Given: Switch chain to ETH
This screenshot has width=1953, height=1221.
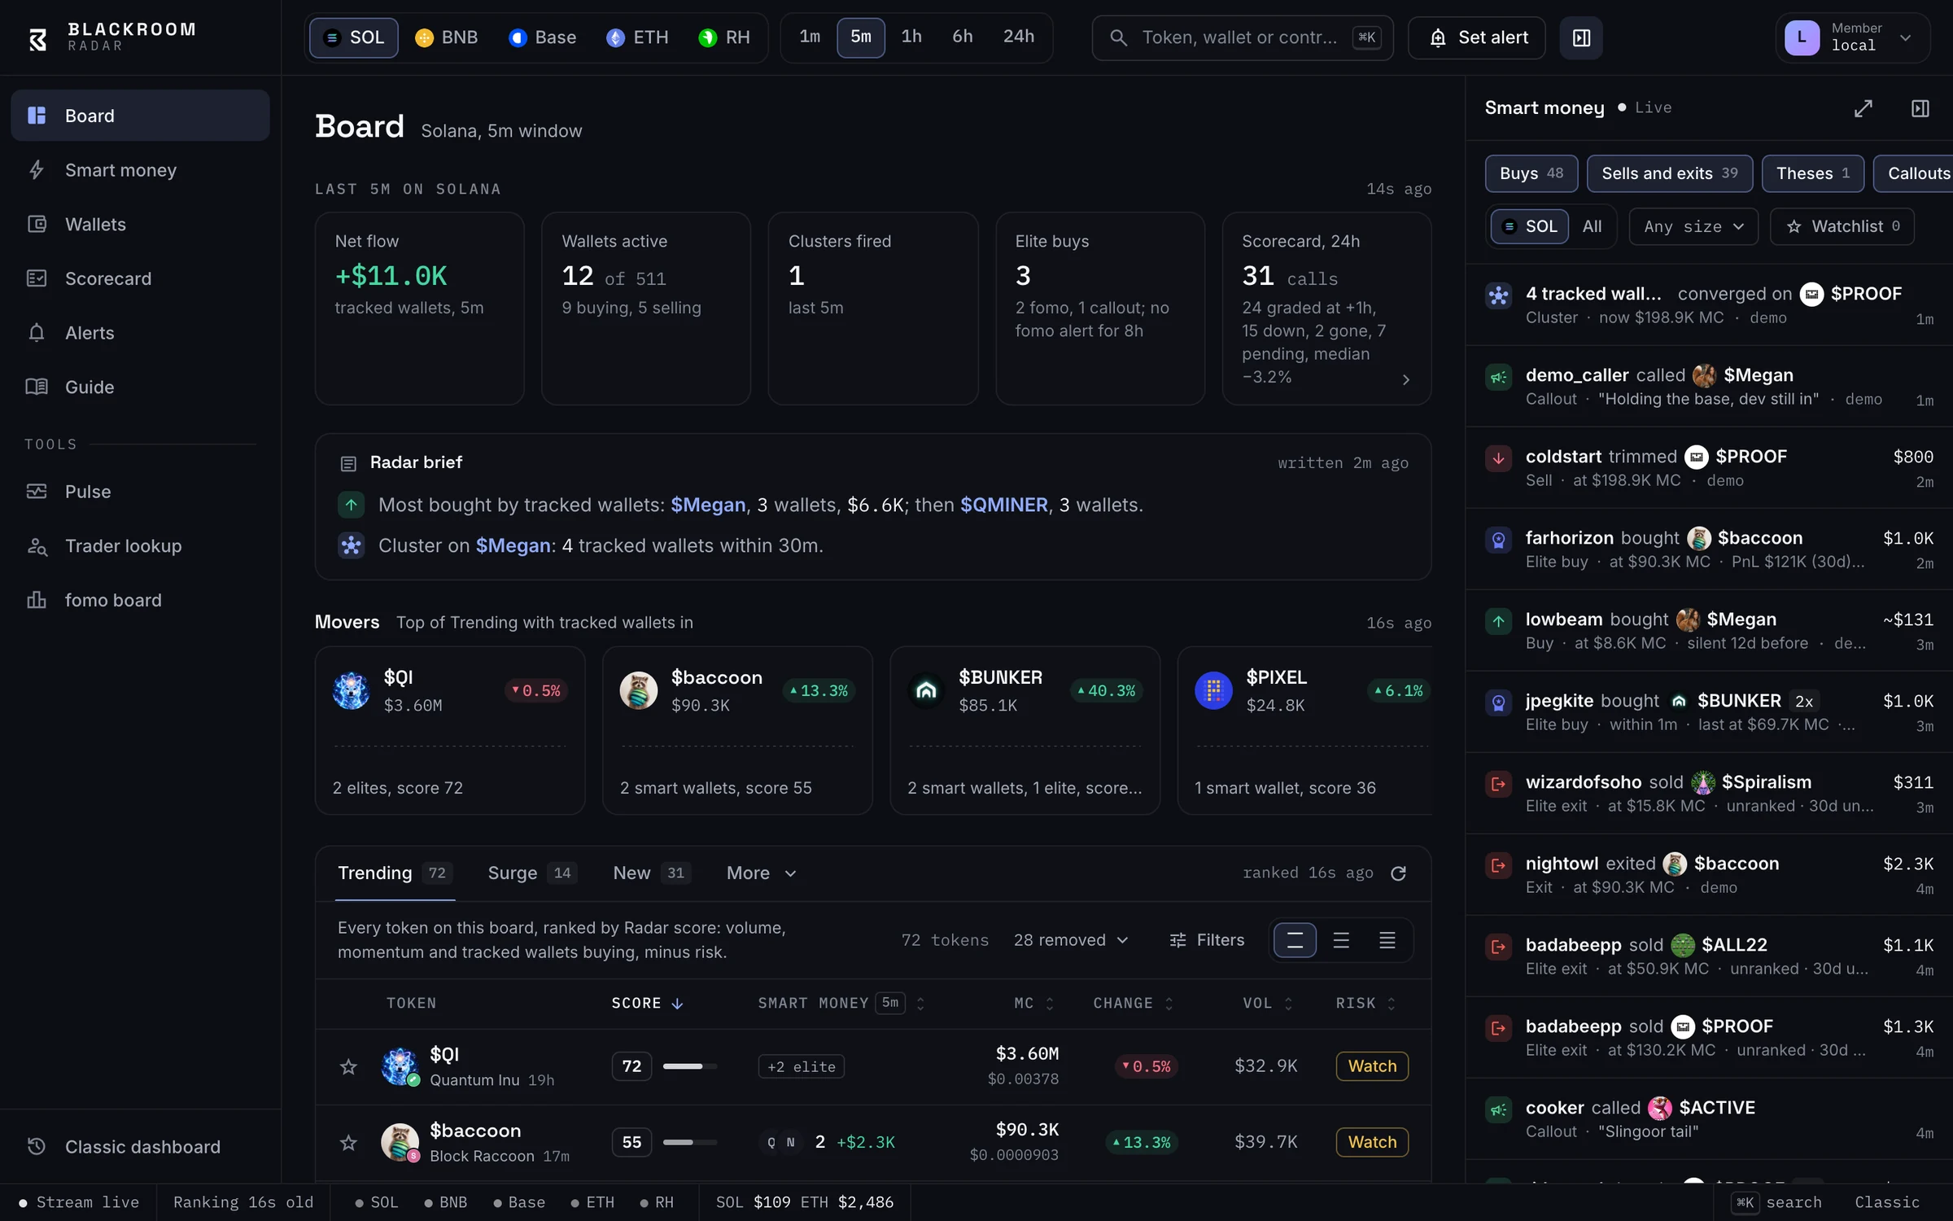Looking at the screenshot, I should (x=638, y=37).
